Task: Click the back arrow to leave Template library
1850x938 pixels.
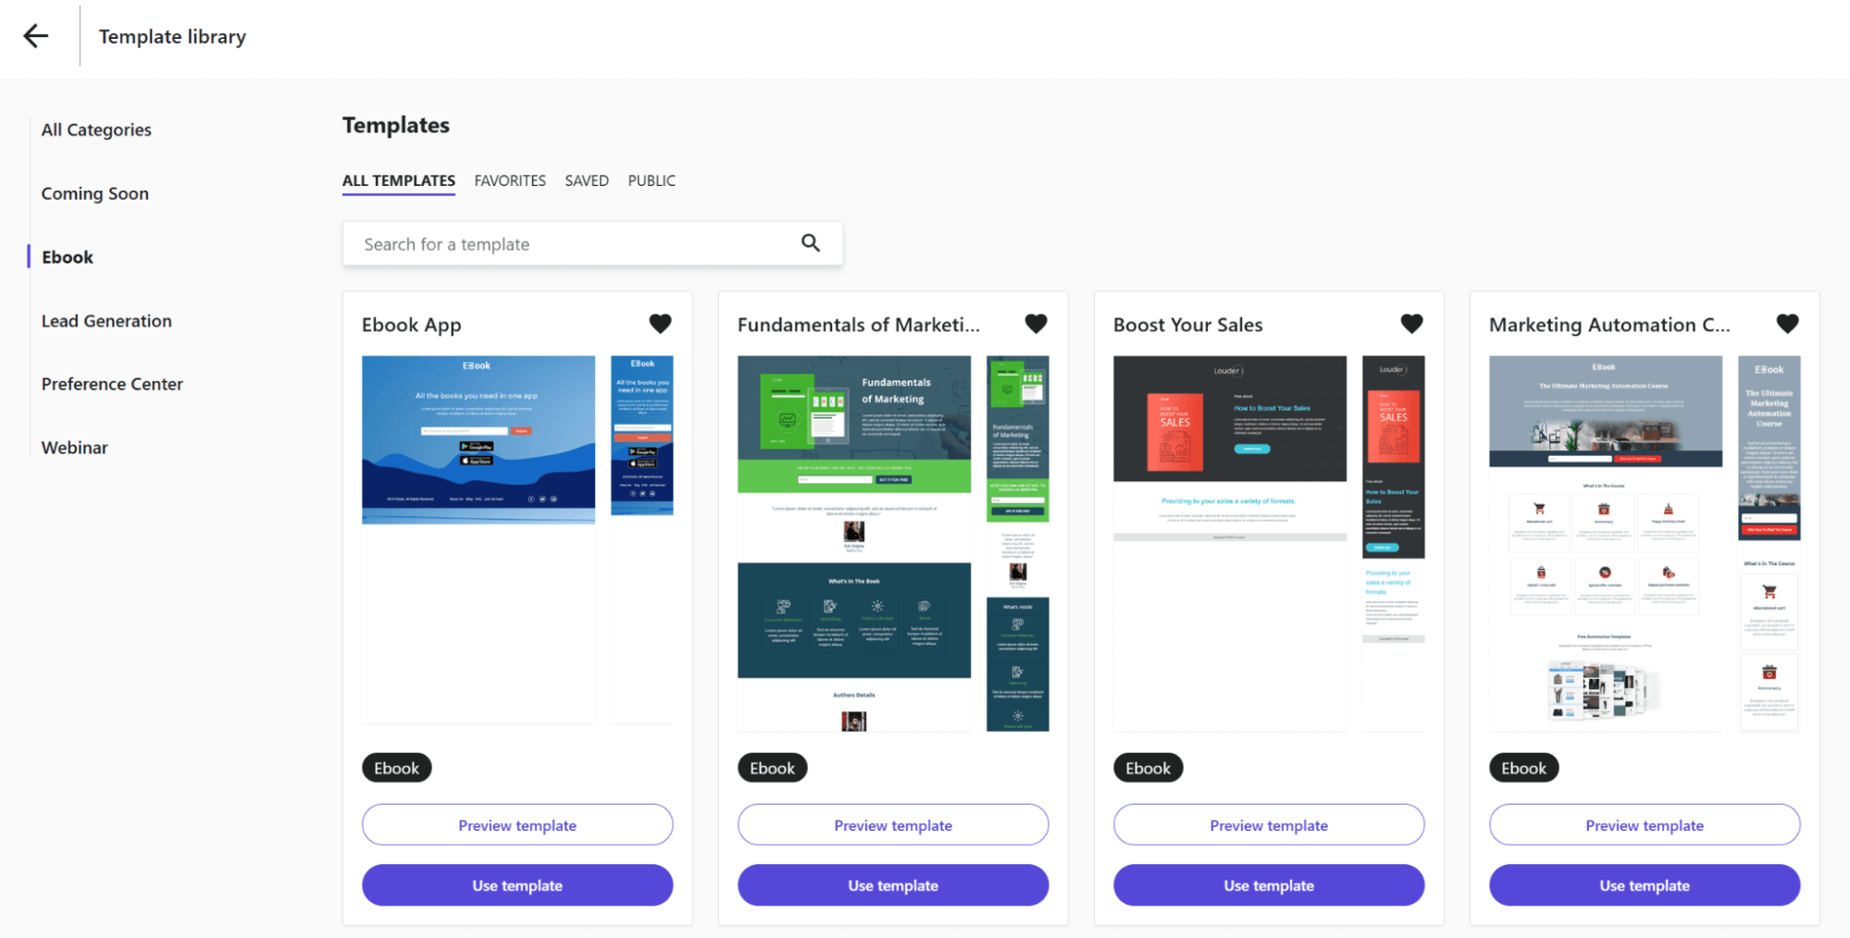Action: click(35, 35)
